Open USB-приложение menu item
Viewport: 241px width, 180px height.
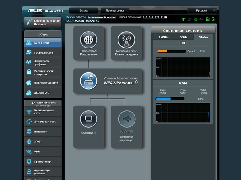[x=43, y=83]
